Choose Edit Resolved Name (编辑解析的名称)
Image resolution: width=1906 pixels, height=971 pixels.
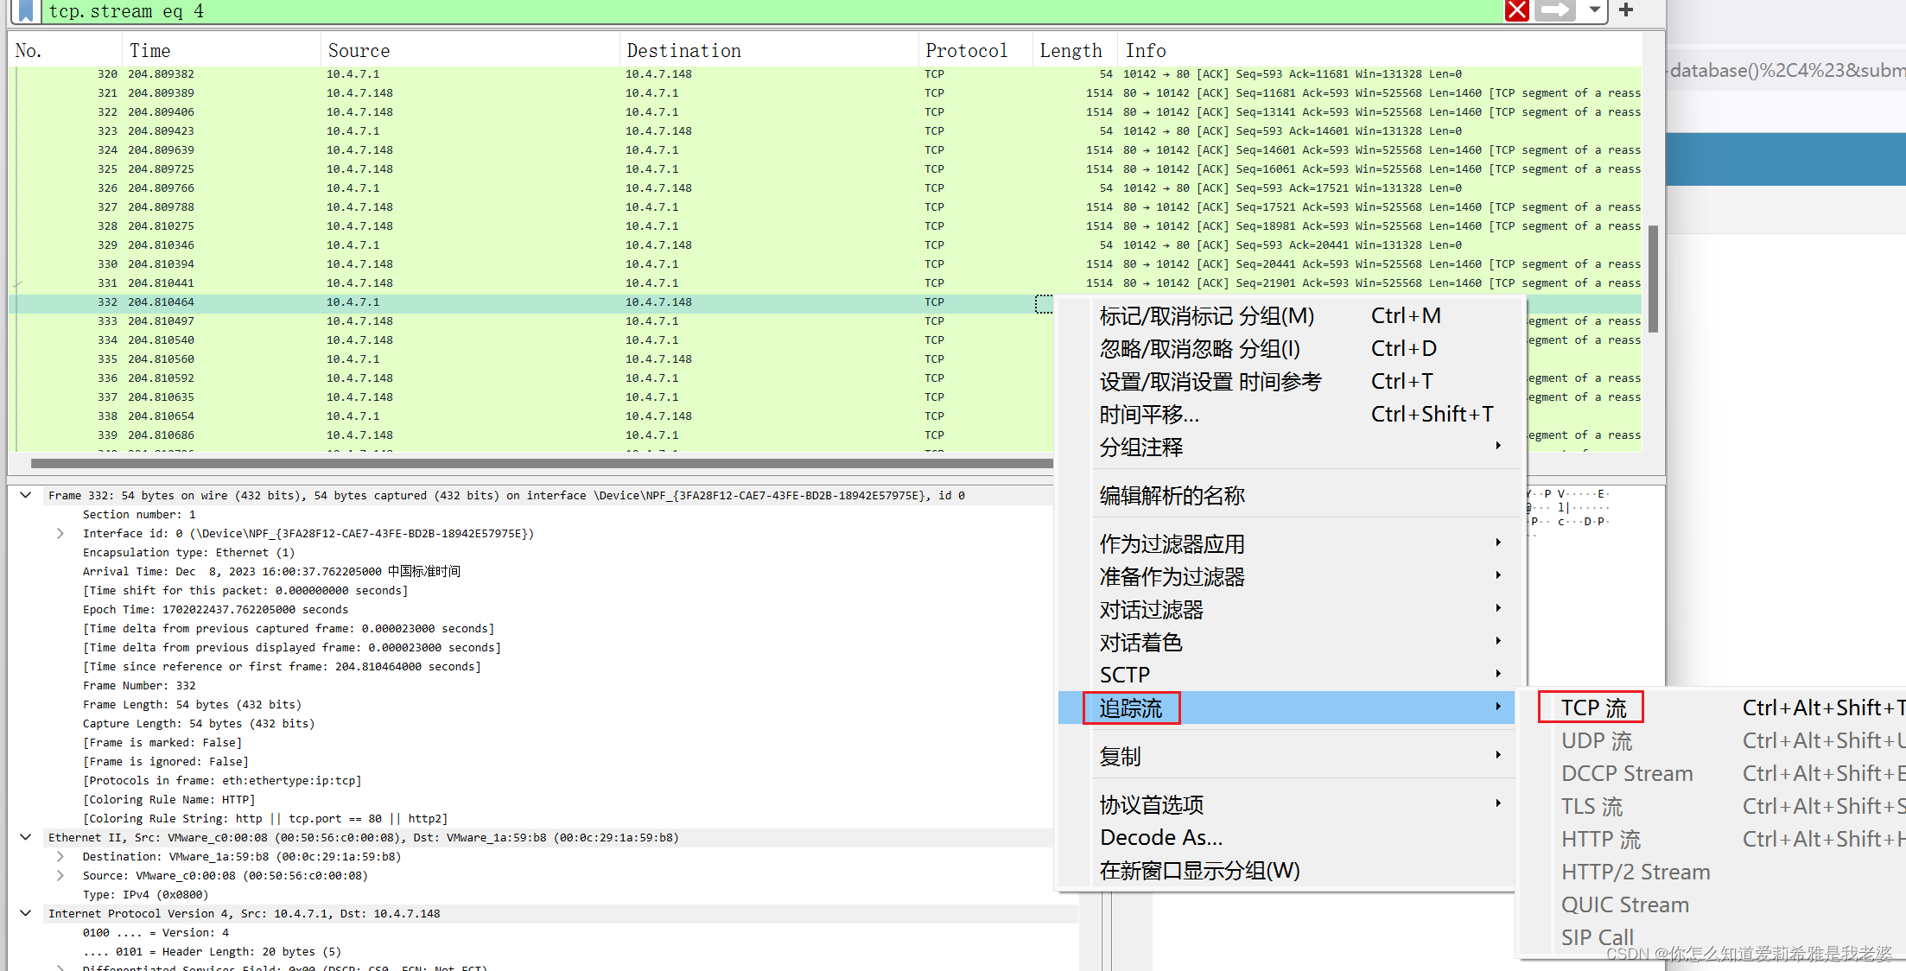click(1287, 496)
